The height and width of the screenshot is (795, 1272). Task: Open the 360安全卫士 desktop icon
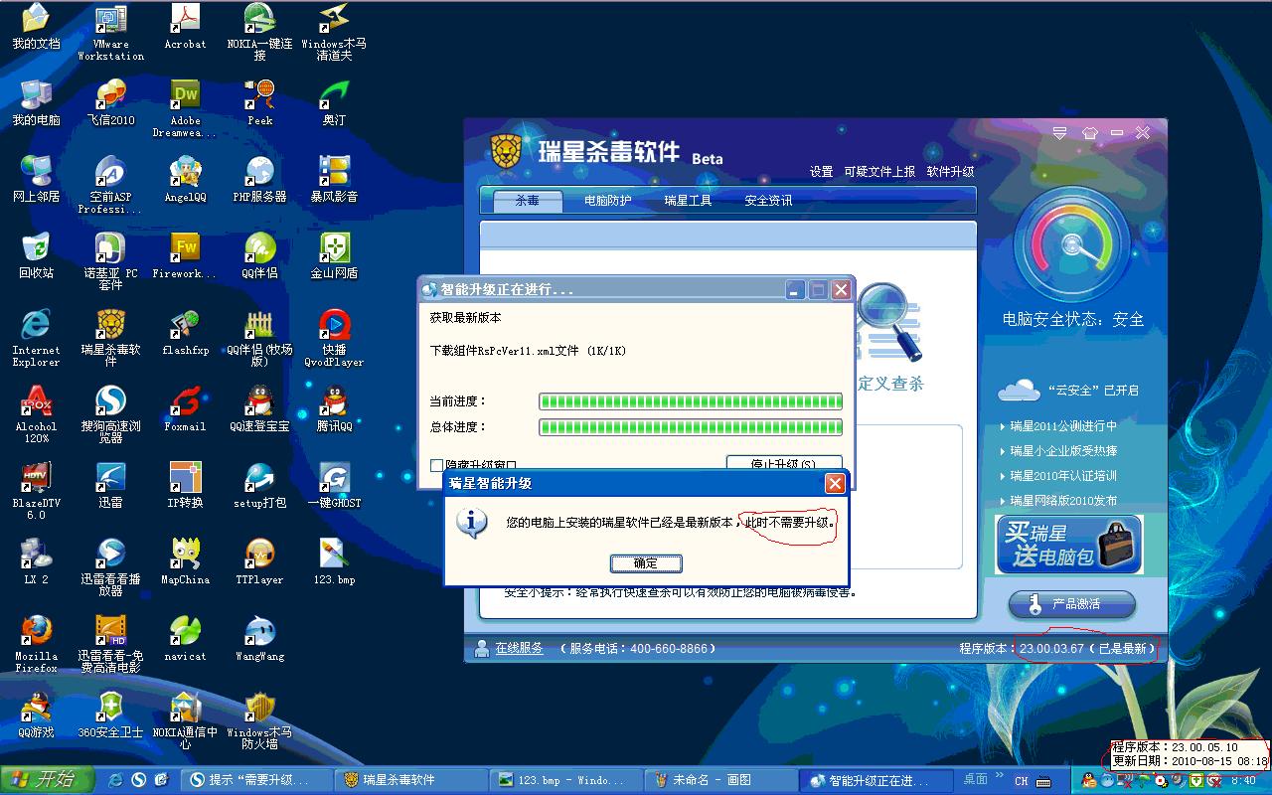[x=110, y=709]
